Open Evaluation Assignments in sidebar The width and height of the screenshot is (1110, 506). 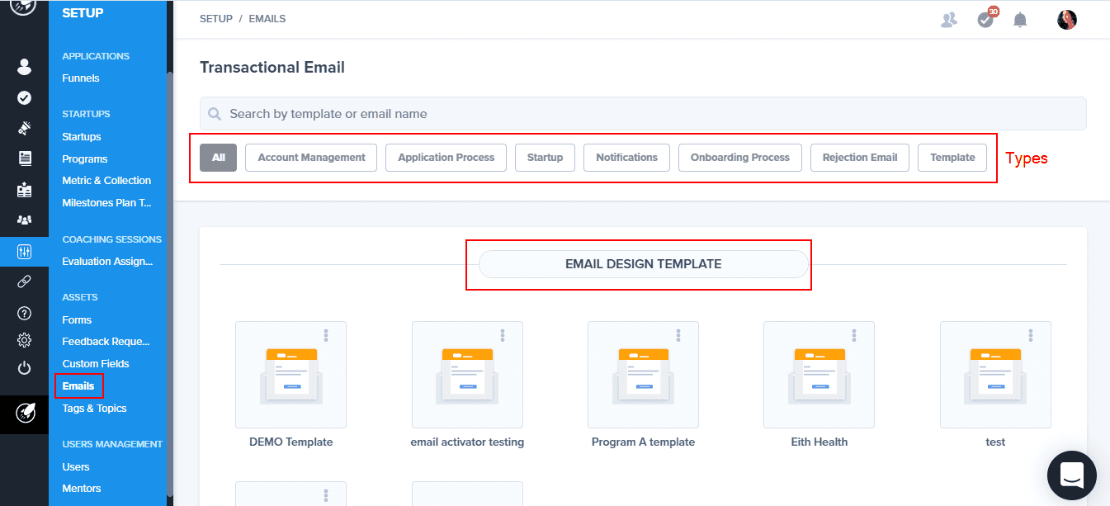(107, 262)
